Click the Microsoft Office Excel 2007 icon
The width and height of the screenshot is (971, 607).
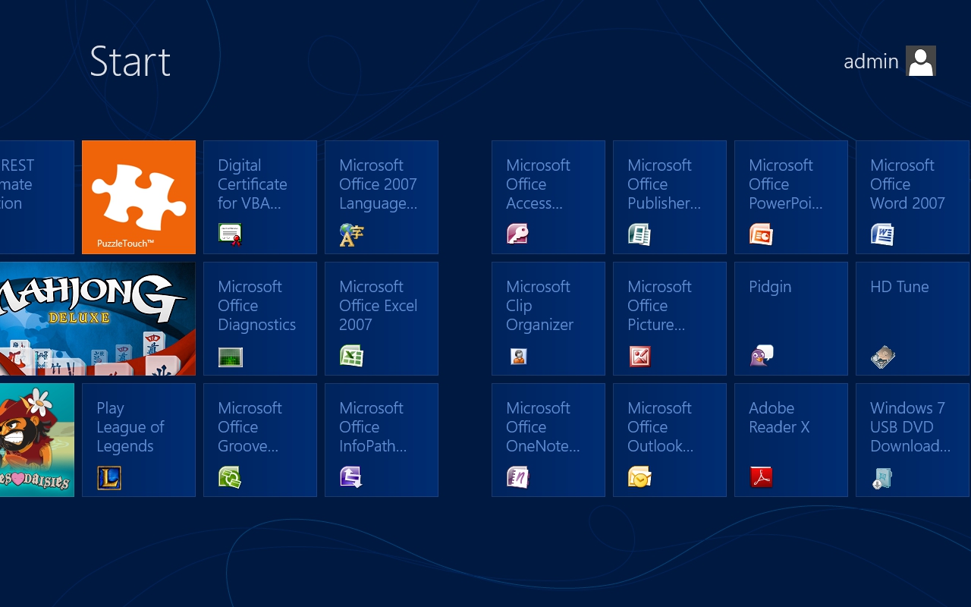click(x=351, y=357)
